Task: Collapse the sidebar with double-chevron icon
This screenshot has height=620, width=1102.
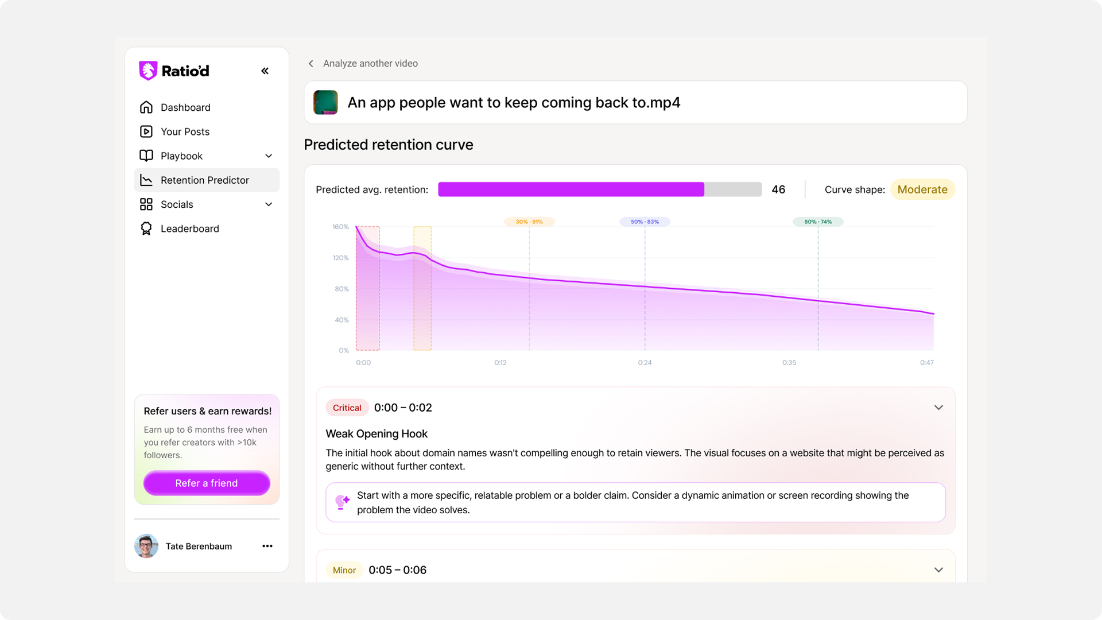Action: coord(265,71)
